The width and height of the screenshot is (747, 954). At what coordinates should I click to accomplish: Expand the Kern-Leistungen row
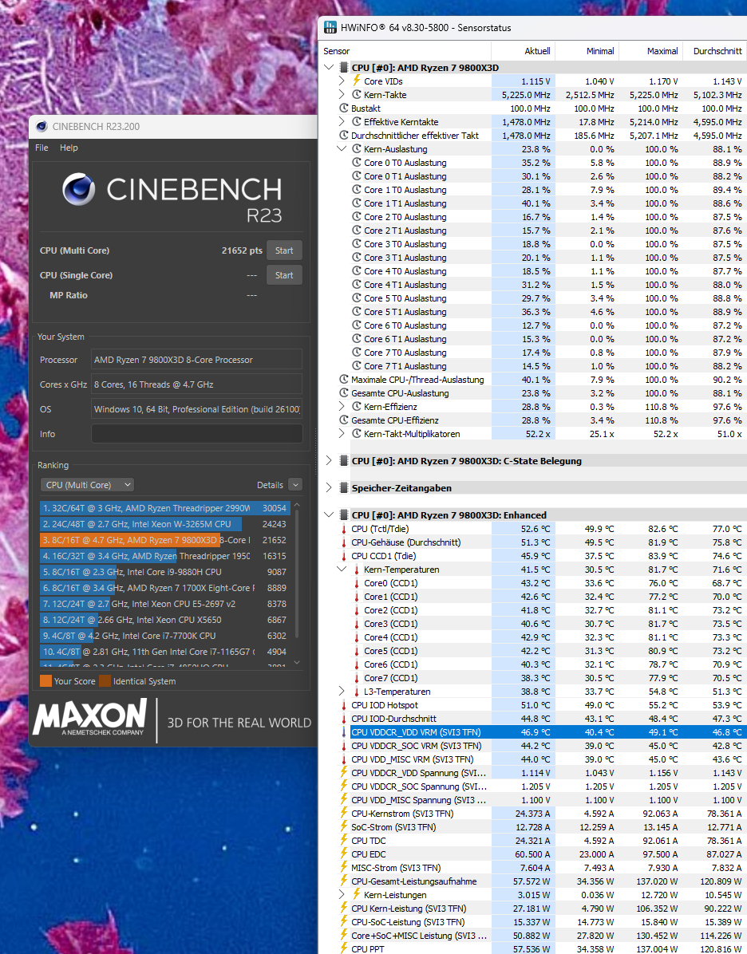pos(342,894)
